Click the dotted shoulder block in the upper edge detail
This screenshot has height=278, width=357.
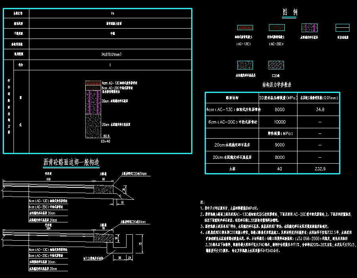coord(104,189)
